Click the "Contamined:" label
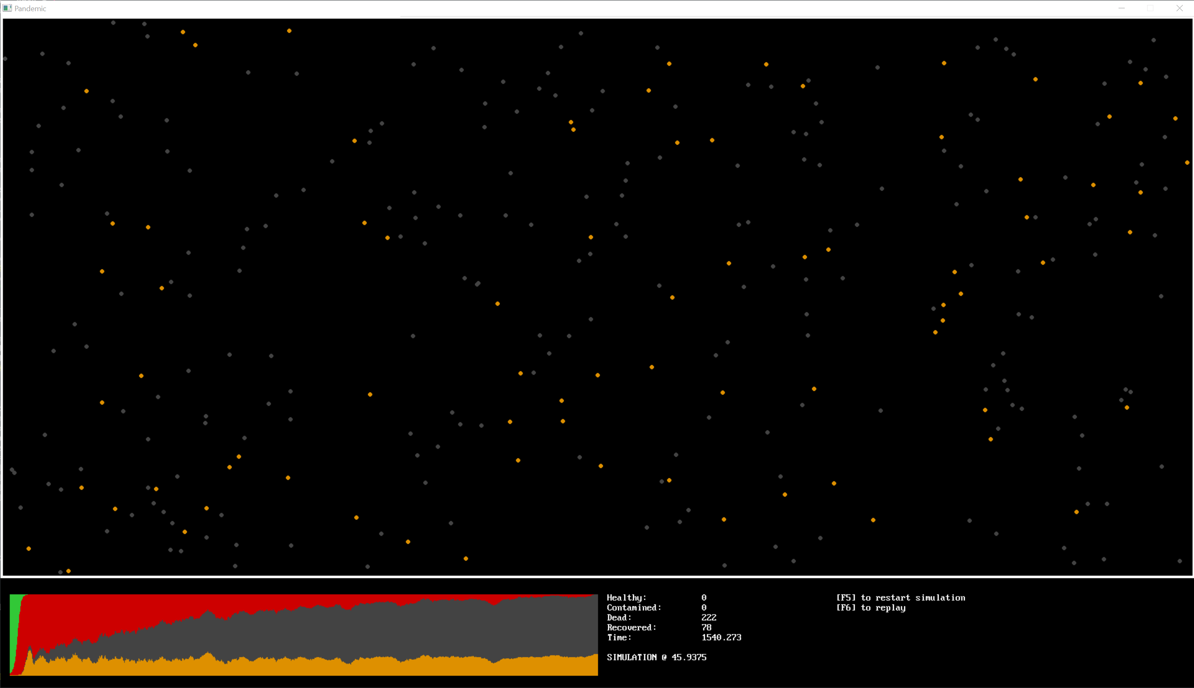 (634, 608)
